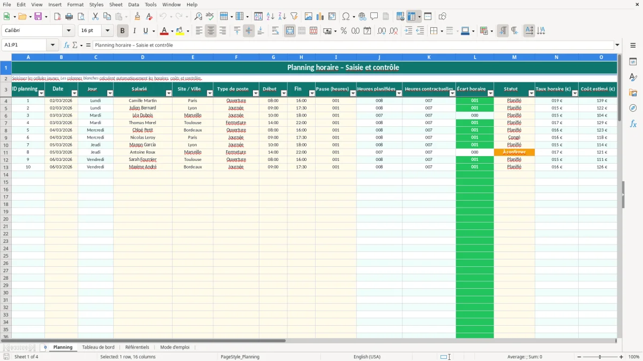The width and height of the screenshot is (643, 361).
Task: Click Increase Indent icon
Action: 408,31
